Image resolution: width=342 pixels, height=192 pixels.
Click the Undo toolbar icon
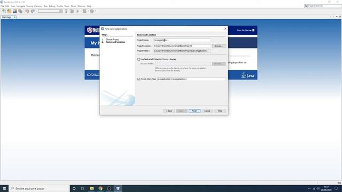click(x=27, y=11)
